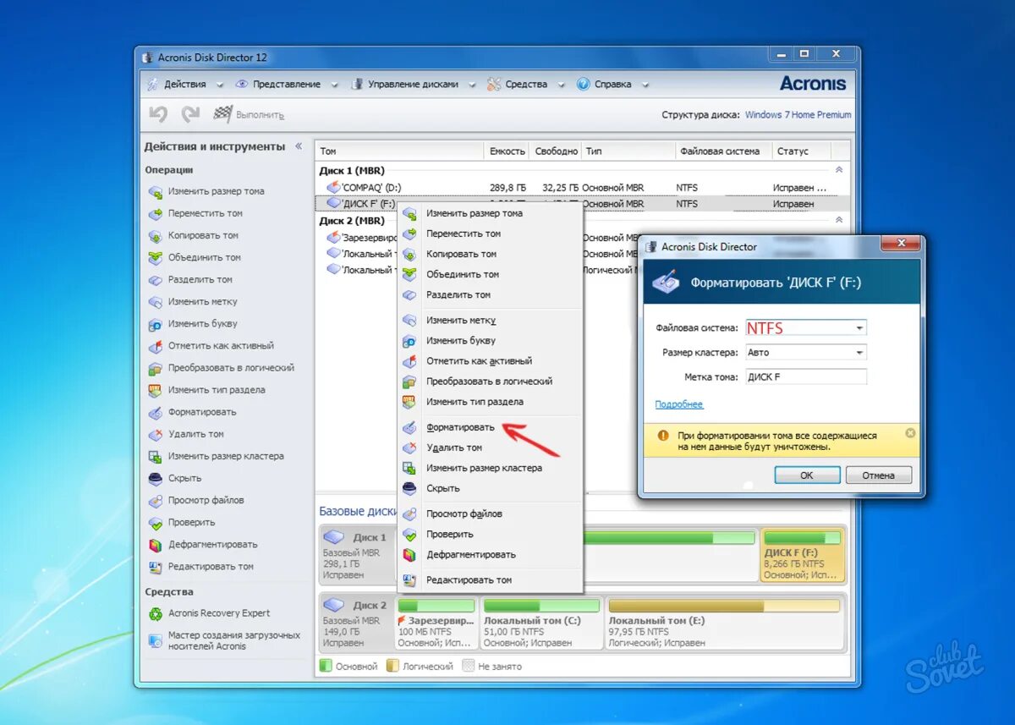Click sidebar icon for Скрыть

click(155, 479)
